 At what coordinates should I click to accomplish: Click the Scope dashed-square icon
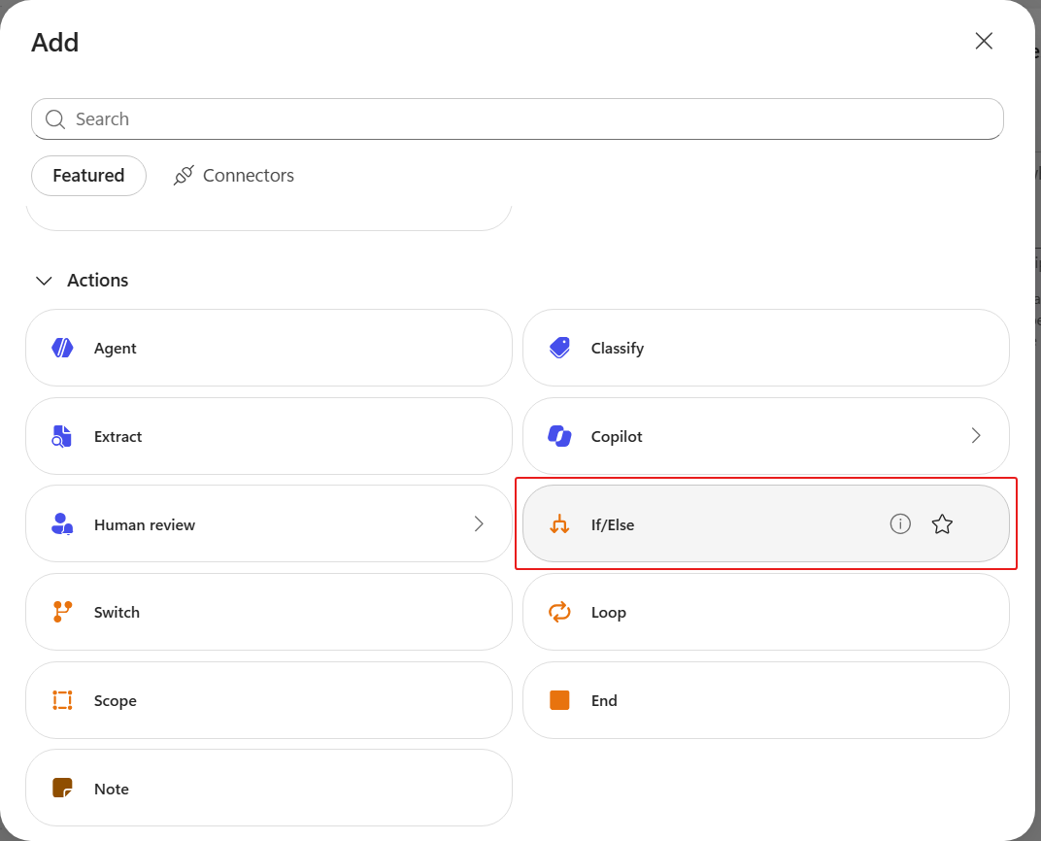point(62,700)
